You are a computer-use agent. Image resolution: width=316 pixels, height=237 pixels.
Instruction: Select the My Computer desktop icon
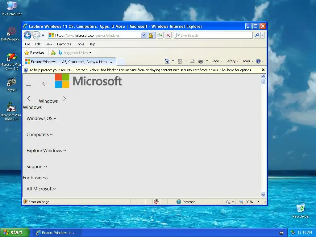pos(12,8)
